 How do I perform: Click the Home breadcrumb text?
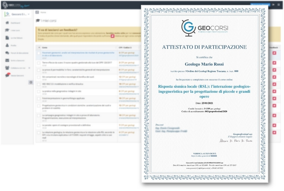click(x=43, y=13)
